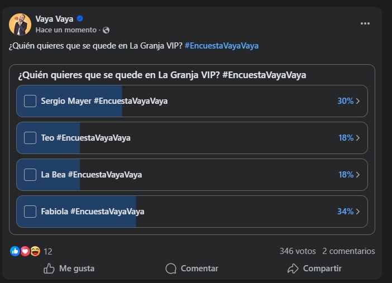Viewport: 392px width, 283px height.
Task: Expand Sergio Mayer 30% voters chevron
Action: (x=358, y=101)
